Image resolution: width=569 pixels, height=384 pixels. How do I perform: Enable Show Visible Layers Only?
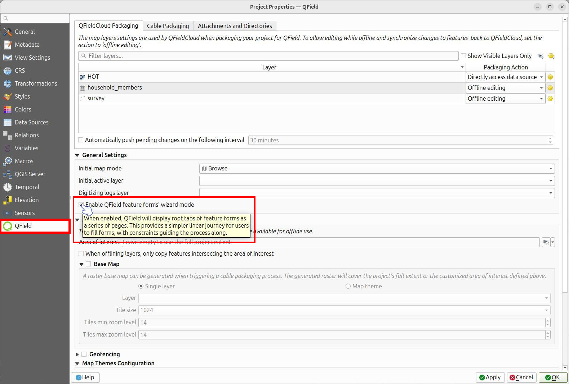[x=463, y=56]
